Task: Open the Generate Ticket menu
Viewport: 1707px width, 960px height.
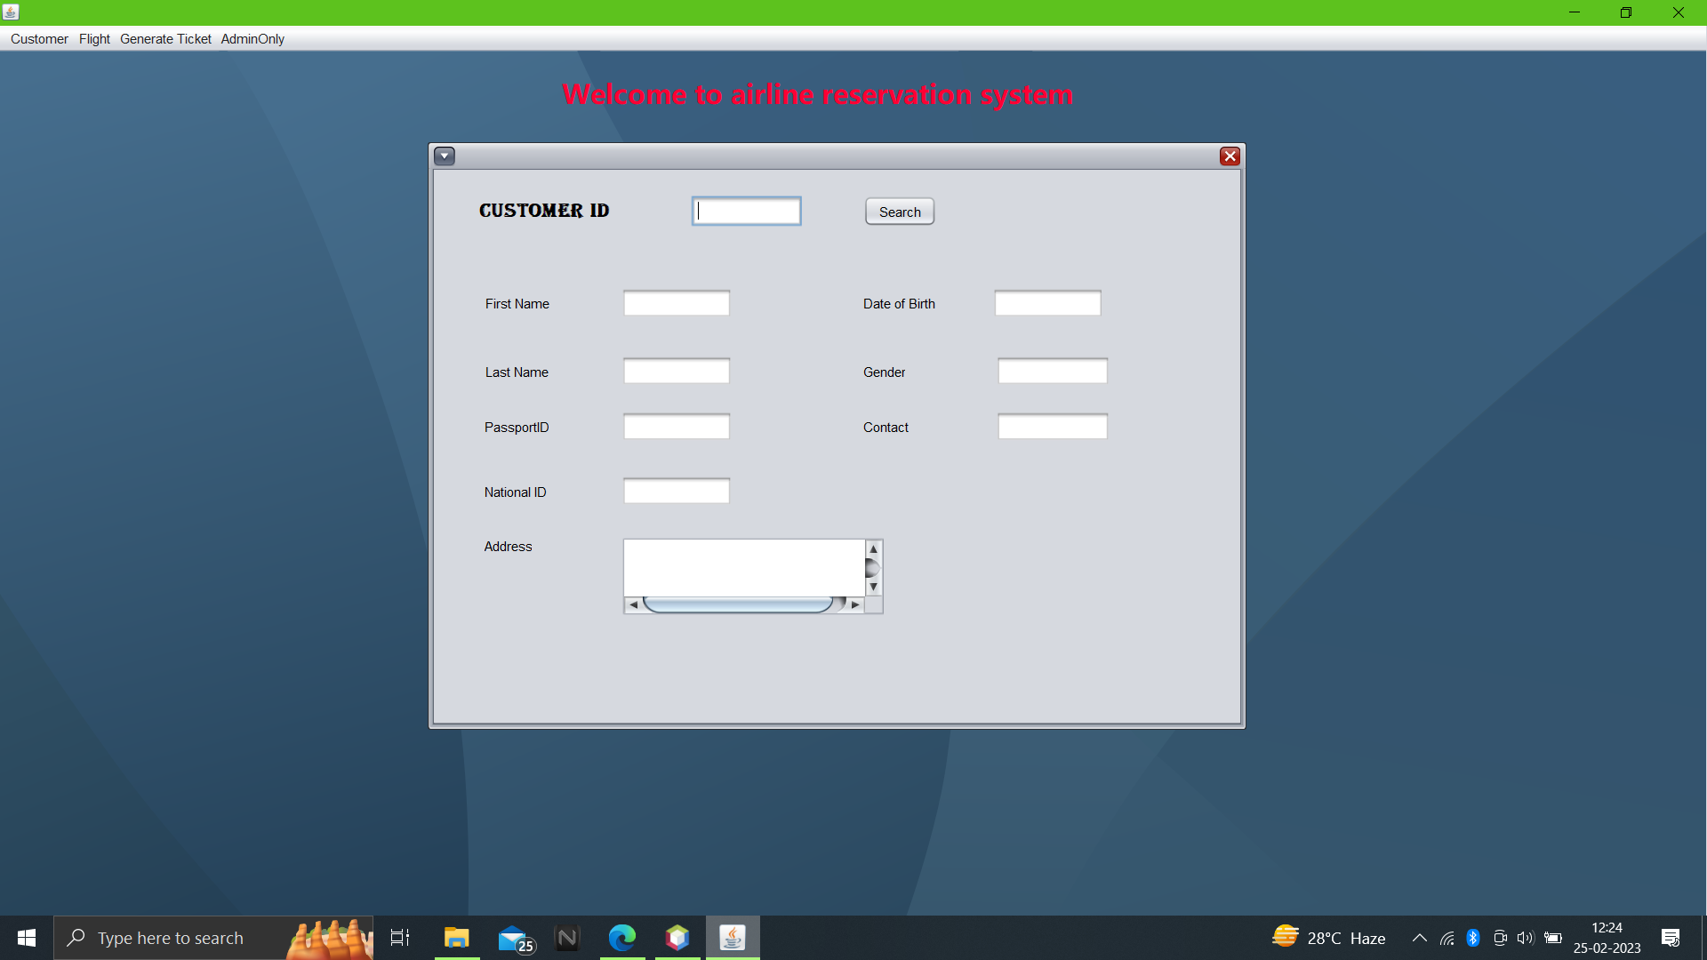Action: tap(165, 38)
